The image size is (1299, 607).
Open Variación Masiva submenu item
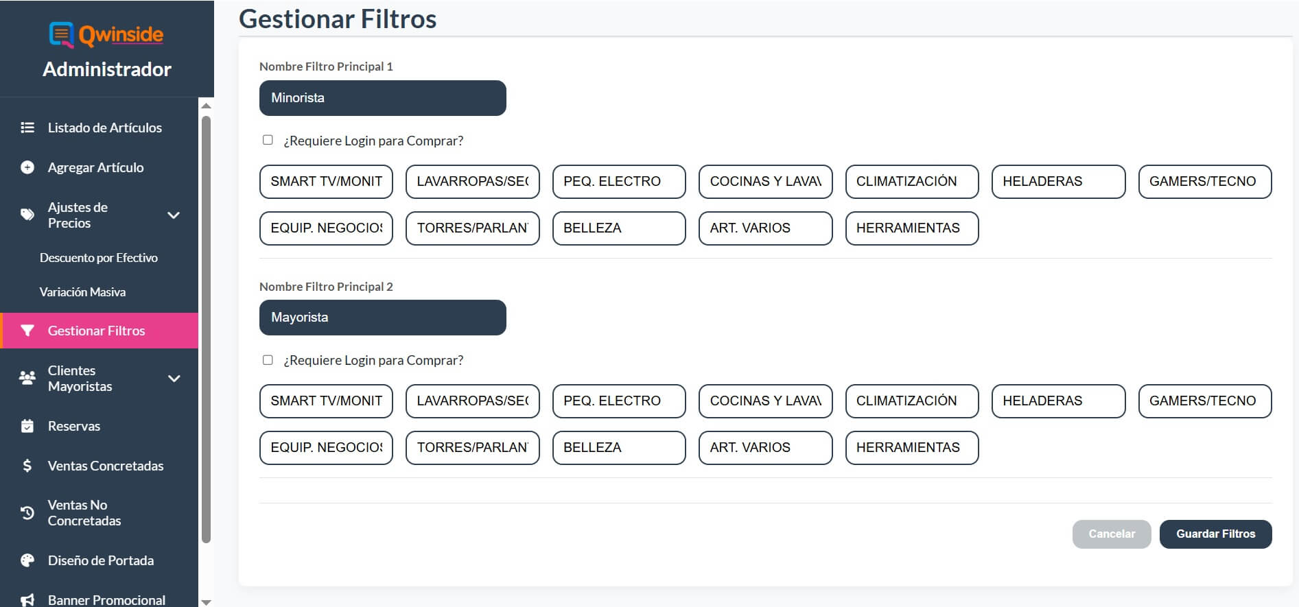point(83,292)
